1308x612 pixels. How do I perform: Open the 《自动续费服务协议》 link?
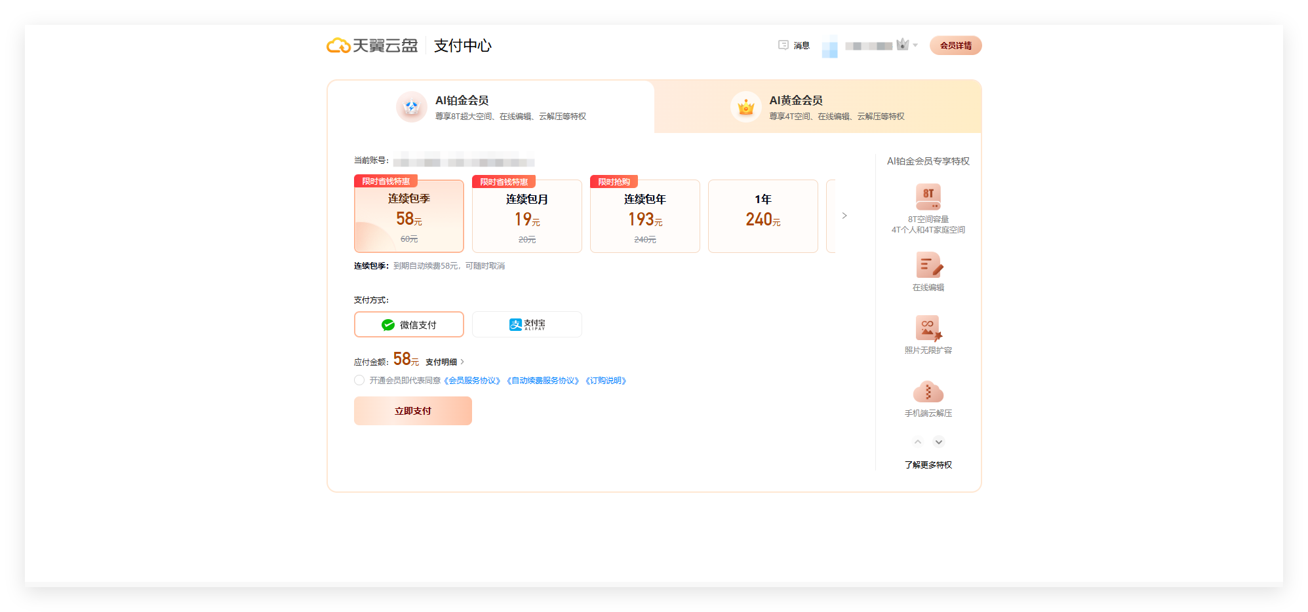pyautogui.click(x=543, y=381)
